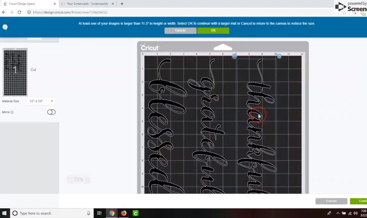Click the volume icon in the system tray
The height and width of the screenshot is (218, 367).
click(x=356, y=213)
